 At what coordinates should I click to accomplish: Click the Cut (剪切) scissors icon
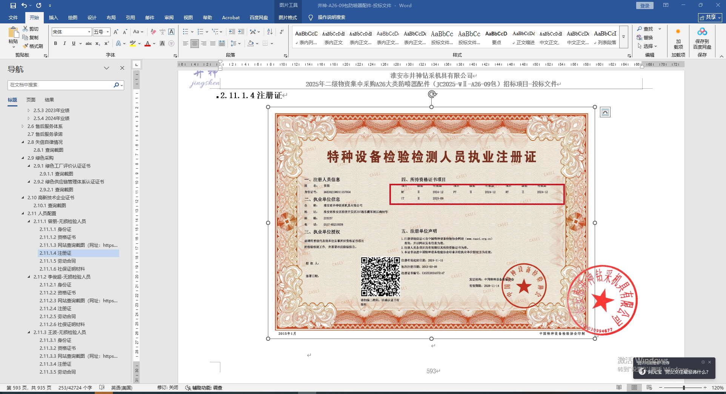(x=25, y=29)
